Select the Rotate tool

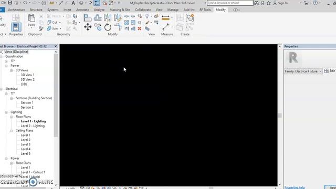click(x=108, y=27)
